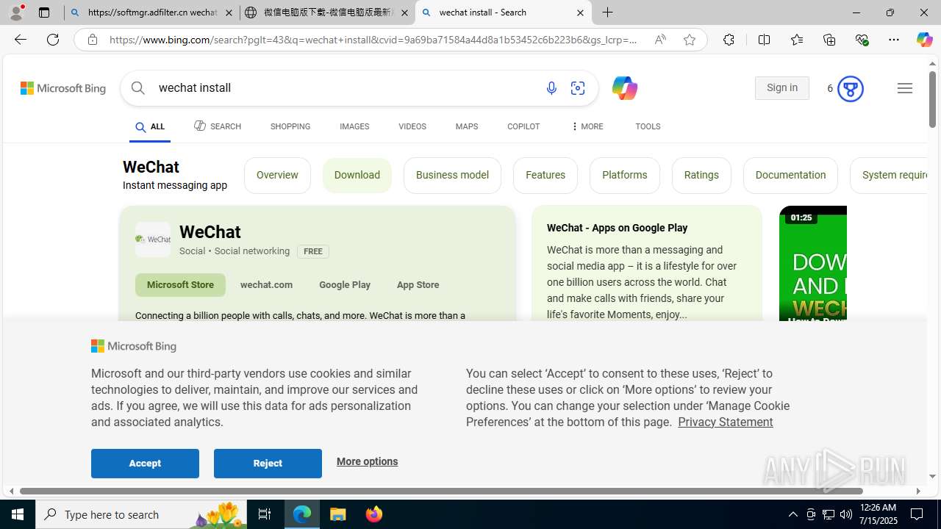
Task: Open Copilot sidebar icon in Edge toolbar
Action: pos(924,40)
